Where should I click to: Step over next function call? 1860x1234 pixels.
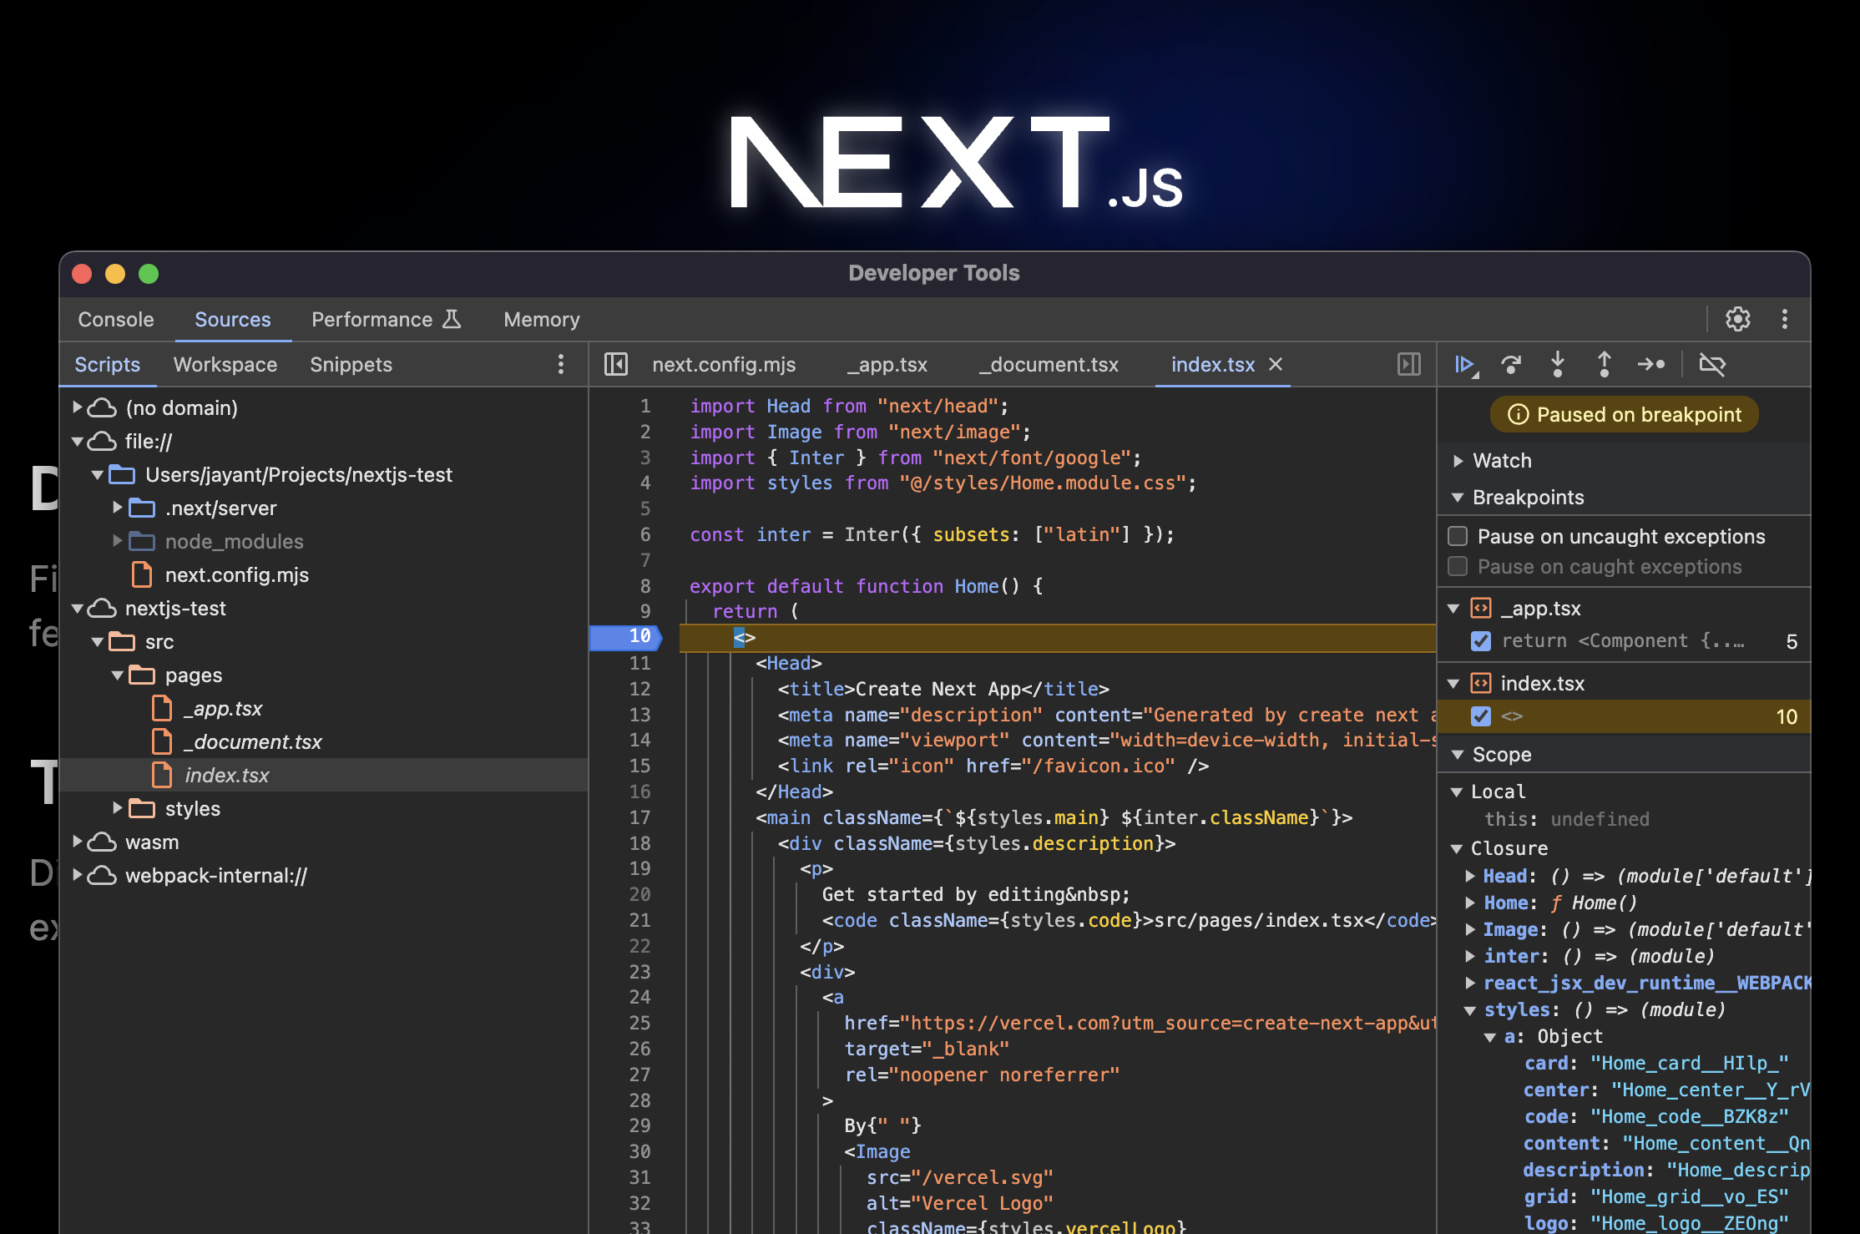coord(1511,365)
